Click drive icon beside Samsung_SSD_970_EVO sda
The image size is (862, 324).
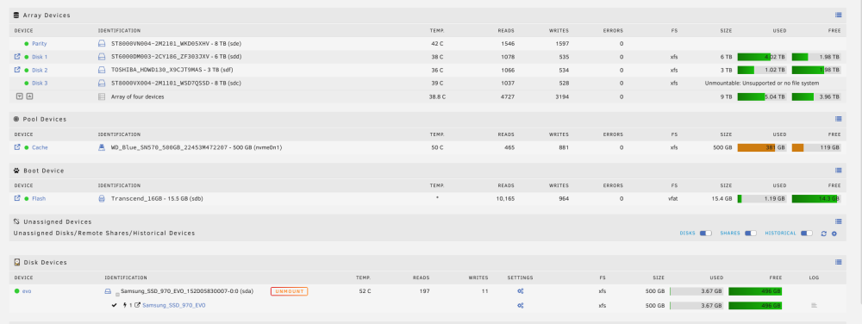tap(109, 291)
